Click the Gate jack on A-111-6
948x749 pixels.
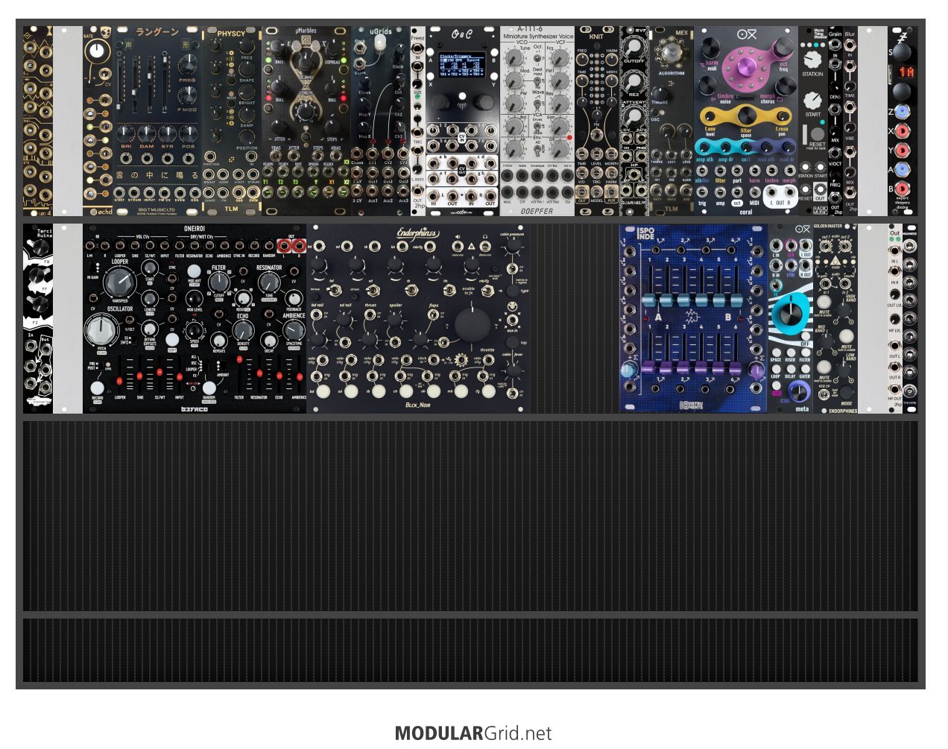click(522, 176)
